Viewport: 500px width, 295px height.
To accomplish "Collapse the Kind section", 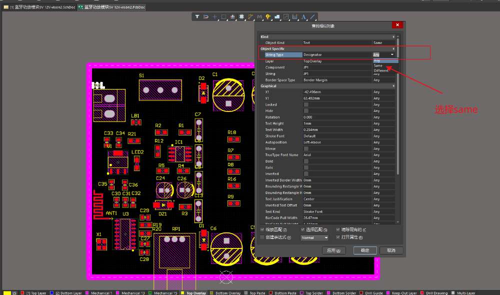I will [x=393, y=36].
